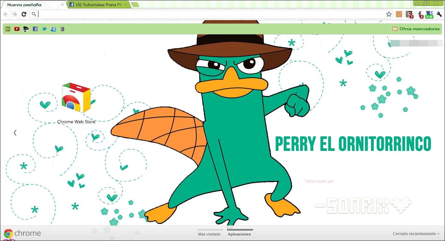
Task: Click the Chrome Web Store label
Action: pos(76,122)
